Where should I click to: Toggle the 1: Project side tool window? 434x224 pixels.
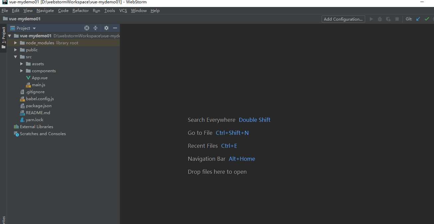(3, 37)
